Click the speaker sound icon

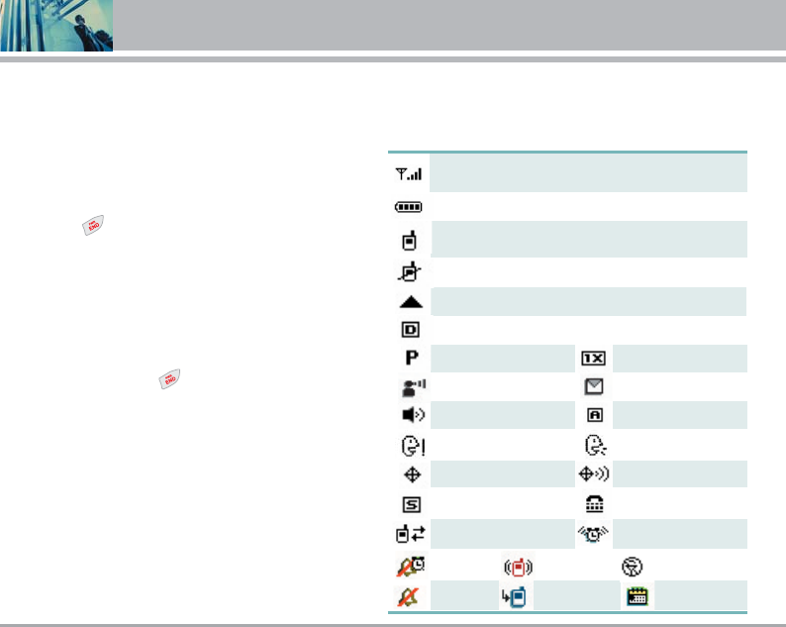(x=414, y=415)
